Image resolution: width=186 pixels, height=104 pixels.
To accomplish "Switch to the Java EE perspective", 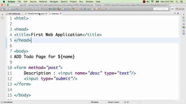I will coord(180,9).
